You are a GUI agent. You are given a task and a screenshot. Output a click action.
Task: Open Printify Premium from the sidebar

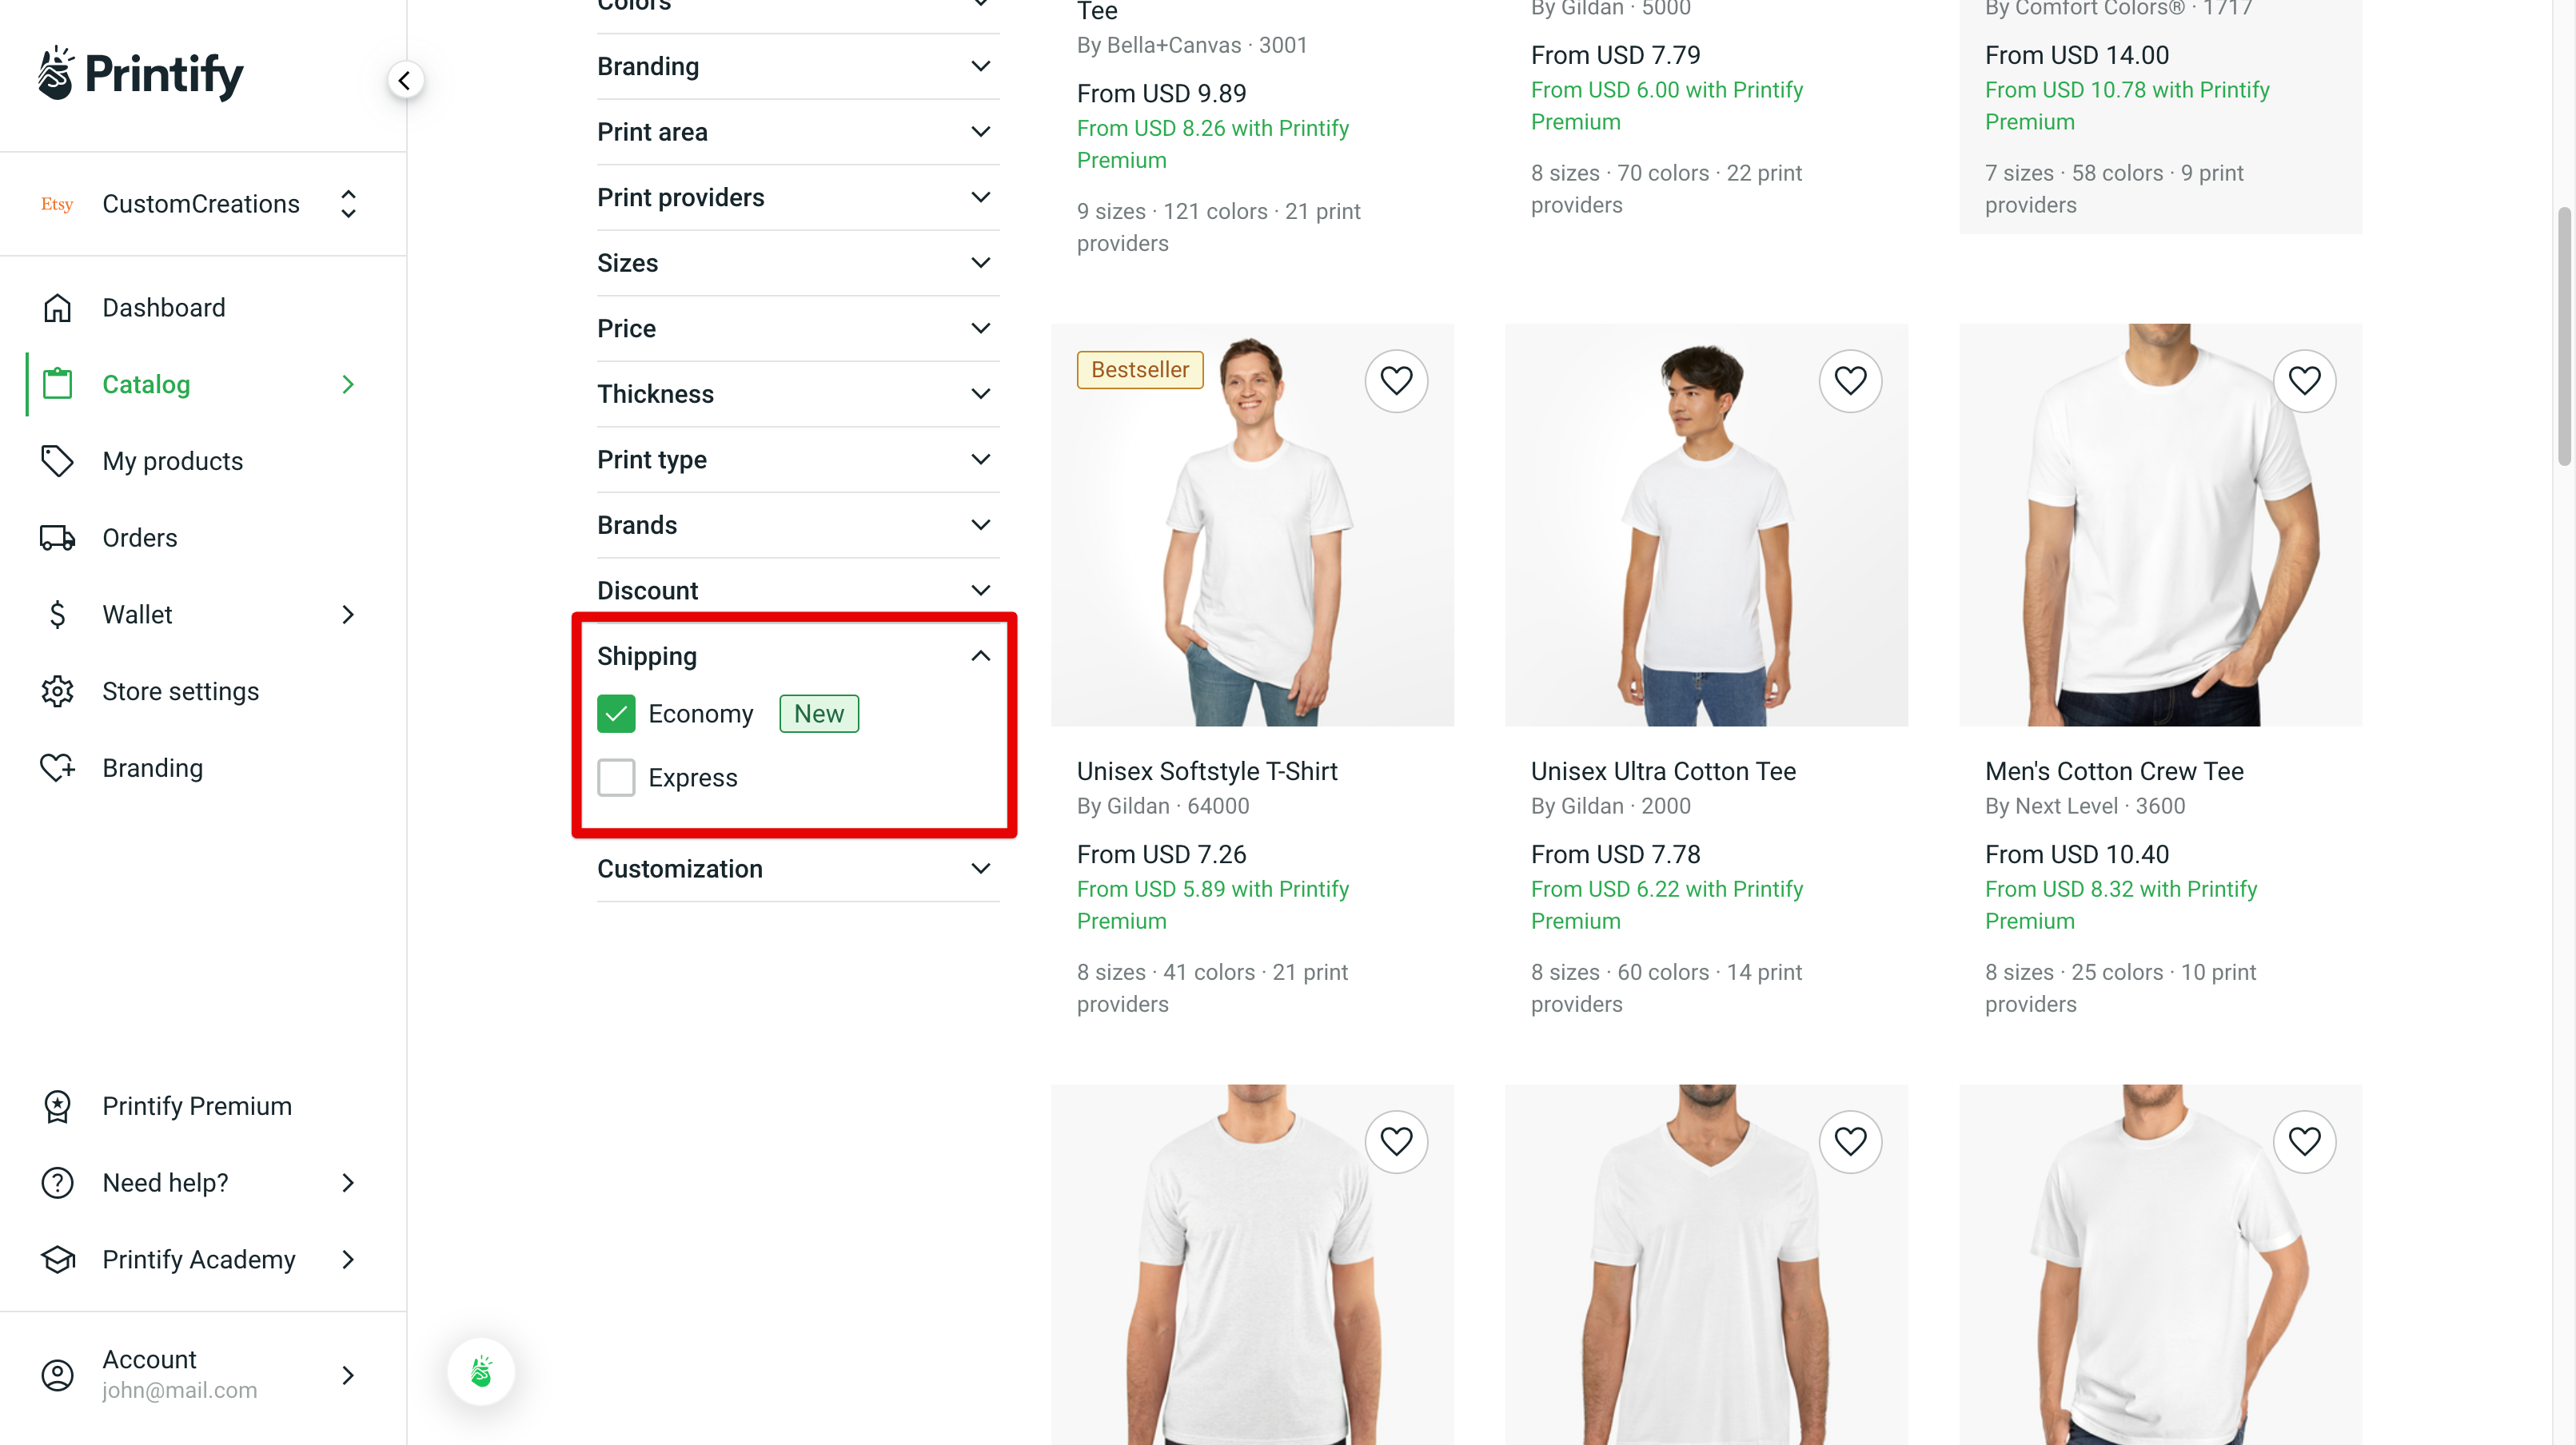point(196,1106)
